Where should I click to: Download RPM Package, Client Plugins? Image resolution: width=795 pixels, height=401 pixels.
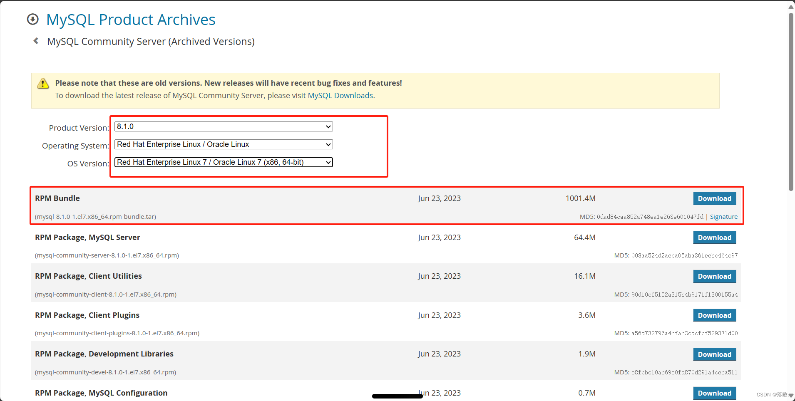715,315
